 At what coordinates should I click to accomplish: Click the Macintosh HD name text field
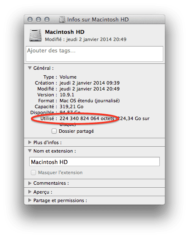tap(94, 161)
